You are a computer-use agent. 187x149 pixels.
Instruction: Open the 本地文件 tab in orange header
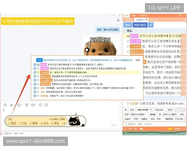tap(143, 16)
